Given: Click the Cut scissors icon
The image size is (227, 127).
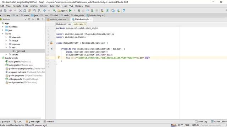Looking at the screenshot, I should pyautogui.click(x=21, y=11).
